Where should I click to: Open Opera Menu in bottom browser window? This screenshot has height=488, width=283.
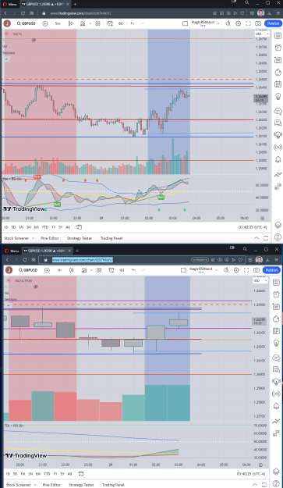pos(12,251)
